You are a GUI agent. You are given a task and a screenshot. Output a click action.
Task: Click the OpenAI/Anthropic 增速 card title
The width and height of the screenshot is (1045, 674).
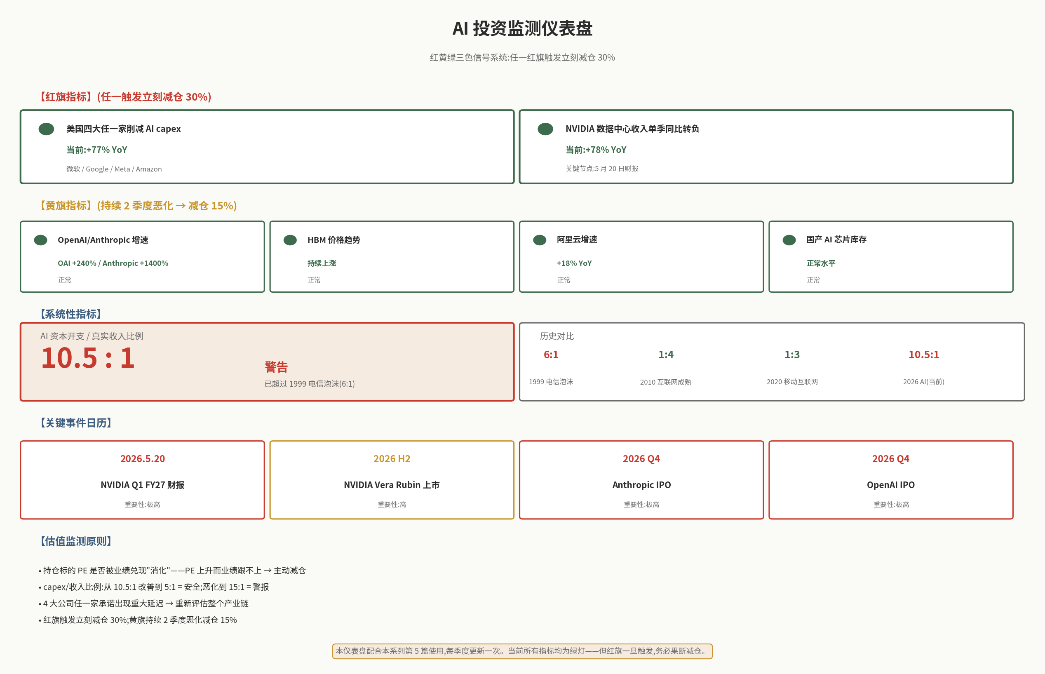coord(103,240)
